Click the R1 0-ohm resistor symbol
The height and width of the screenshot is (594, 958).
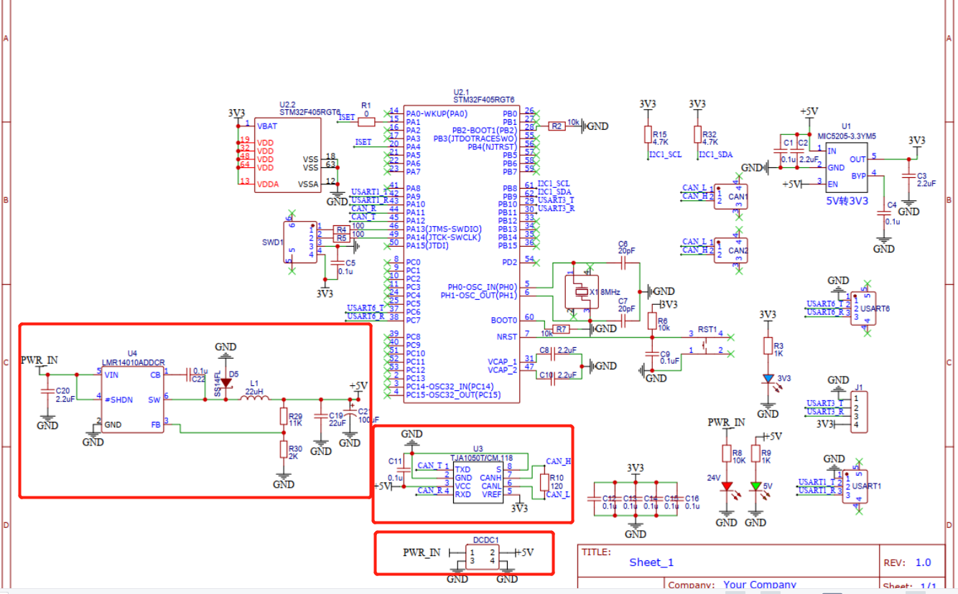click(x=366, y=121)
